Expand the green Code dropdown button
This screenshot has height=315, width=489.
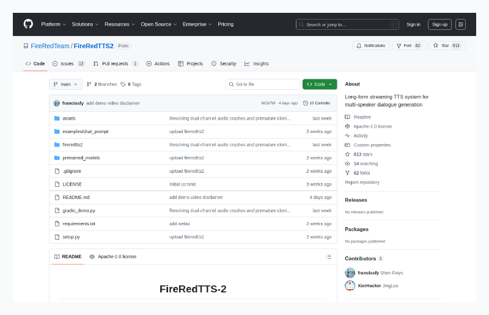[320, 84]
